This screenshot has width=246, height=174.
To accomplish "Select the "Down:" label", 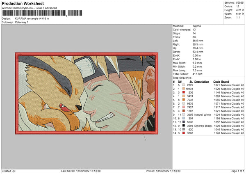I will [x=176, y=52].
